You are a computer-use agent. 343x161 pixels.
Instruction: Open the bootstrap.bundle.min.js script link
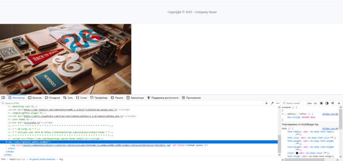coord(70,110)
